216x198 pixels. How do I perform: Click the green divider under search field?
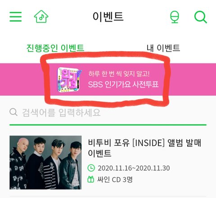108,125
